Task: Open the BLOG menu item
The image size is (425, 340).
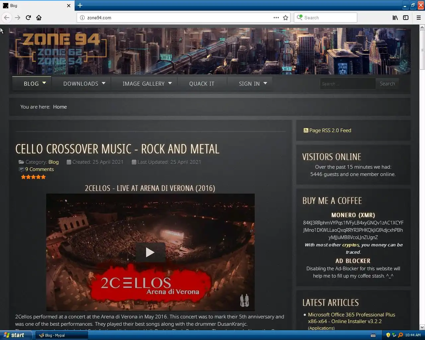Action: tap(31, 84)
